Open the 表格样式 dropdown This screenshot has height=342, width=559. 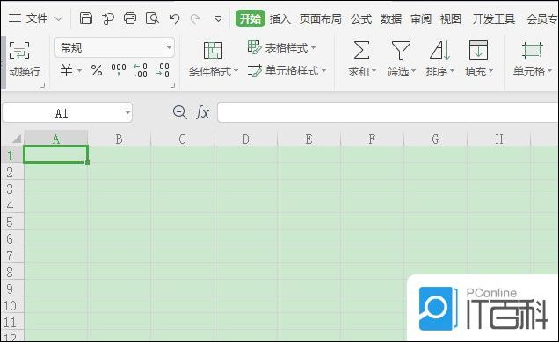pyautogui.click(x=281, y=47)
